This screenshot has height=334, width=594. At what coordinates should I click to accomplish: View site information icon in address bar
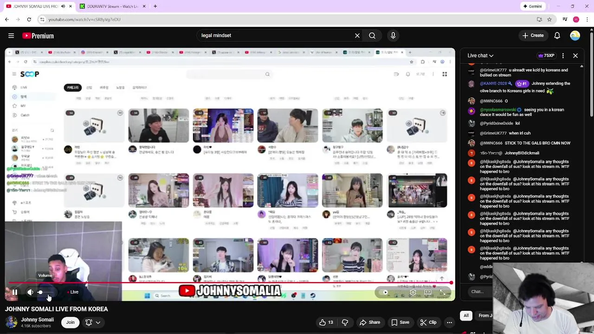point(42,19)
